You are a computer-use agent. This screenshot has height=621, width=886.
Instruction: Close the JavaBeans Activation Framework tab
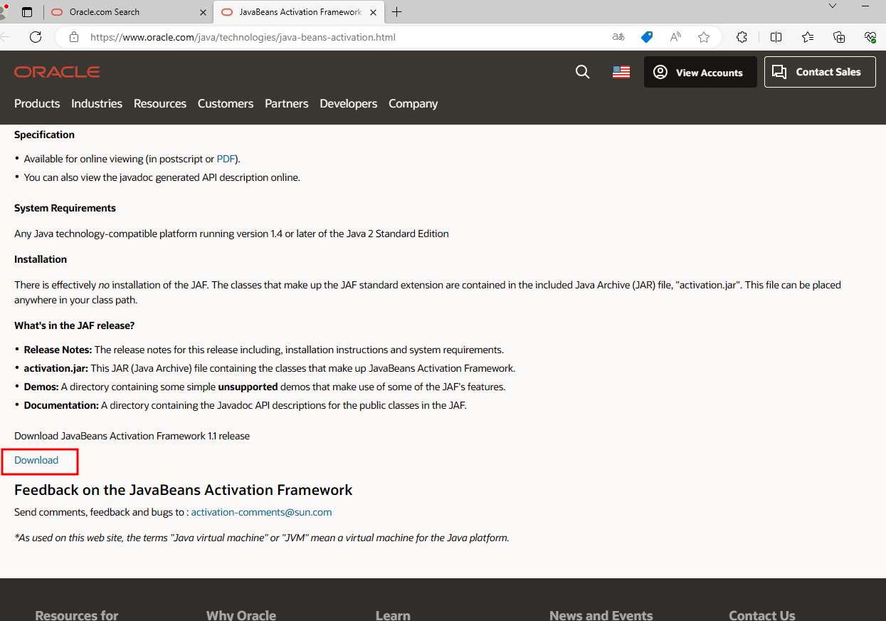click(x=374, y=12)
